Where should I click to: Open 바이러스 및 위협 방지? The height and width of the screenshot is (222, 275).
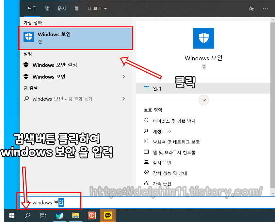174,121
